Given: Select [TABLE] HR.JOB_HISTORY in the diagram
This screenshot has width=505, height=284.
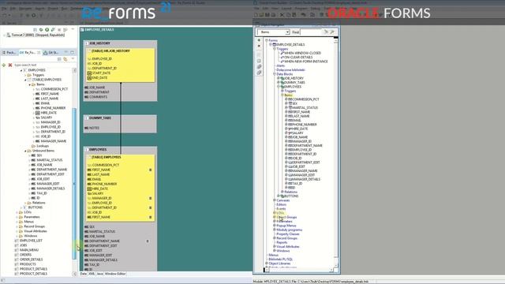Looking at the screenshot, I should (x=110, y=50).
